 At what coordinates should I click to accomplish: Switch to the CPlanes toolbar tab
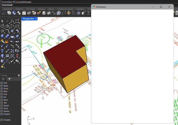[x=19, y=9]
